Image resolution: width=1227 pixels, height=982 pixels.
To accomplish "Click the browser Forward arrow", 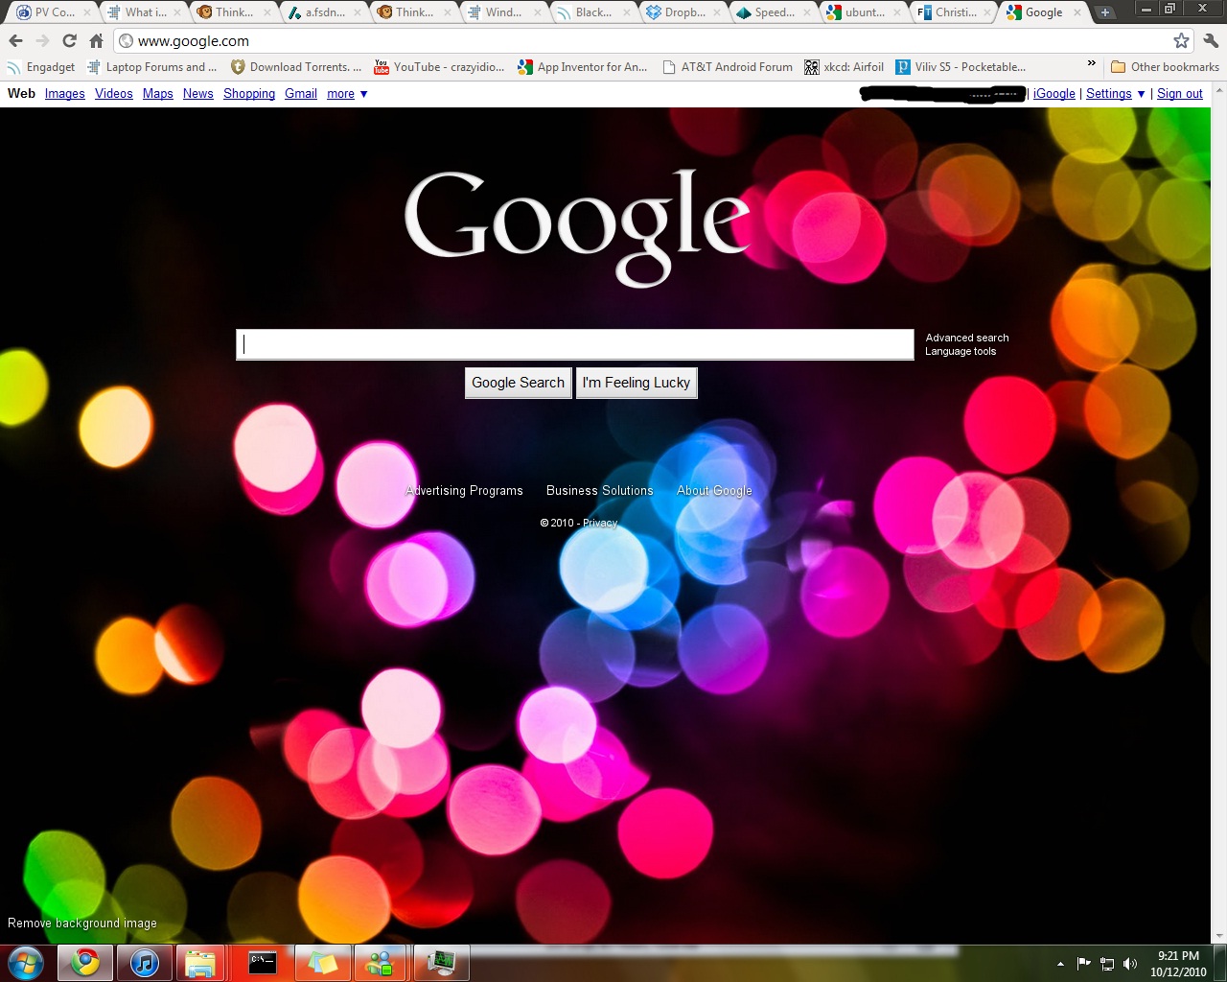I will [42, 40].
